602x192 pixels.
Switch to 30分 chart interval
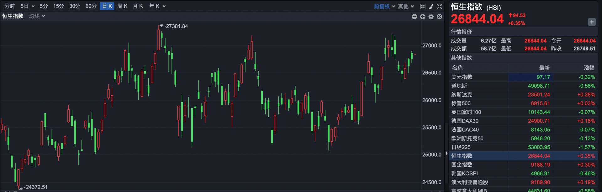click(x=75, y=6)
